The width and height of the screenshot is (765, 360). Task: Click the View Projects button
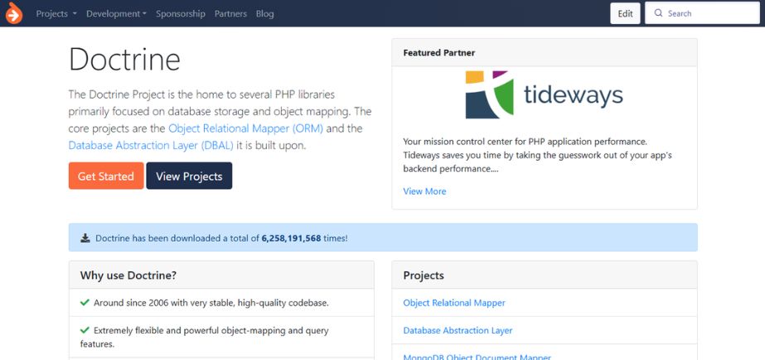click(189, 175)
